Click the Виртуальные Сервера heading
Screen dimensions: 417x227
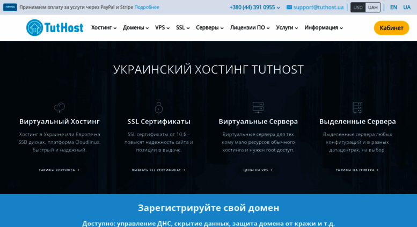click(x=258, y=121)
